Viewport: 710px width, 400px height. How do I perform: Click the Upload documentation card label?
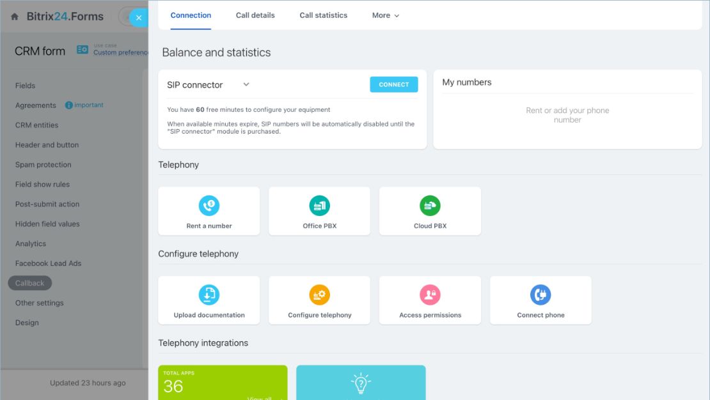(209, 315)
